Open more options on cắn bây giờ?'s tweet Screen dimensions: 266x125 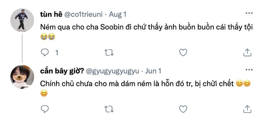tap(249, 70)
